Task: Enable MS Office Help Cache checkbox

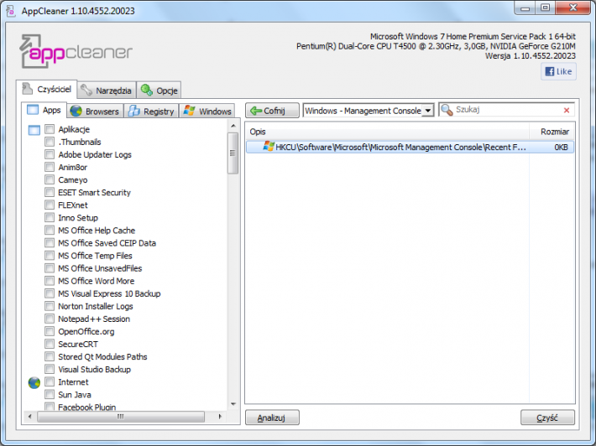Action: click(x=50, y=230)
